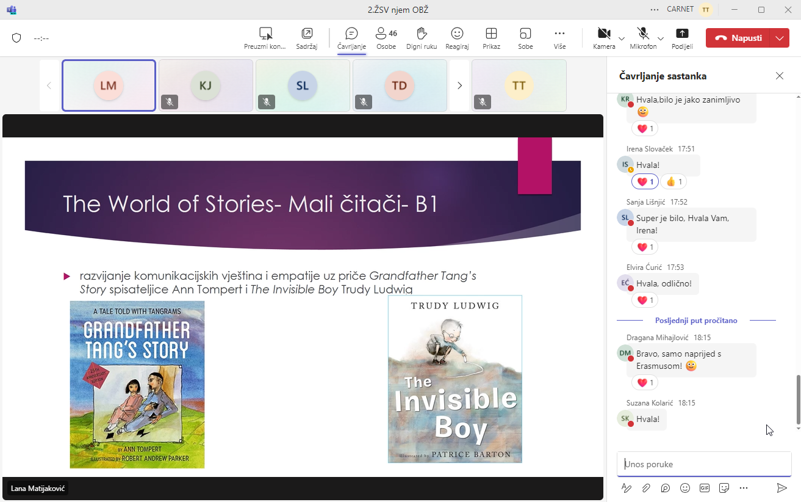Open the message format (pen) options
The image size is (801, 502).
point(627,488)
